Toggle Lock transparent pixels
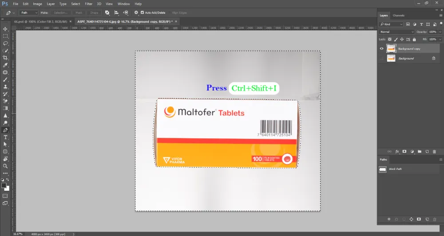The width and height of the screenshot is (444, 236). pyautogui.click(x=390, y=39)
